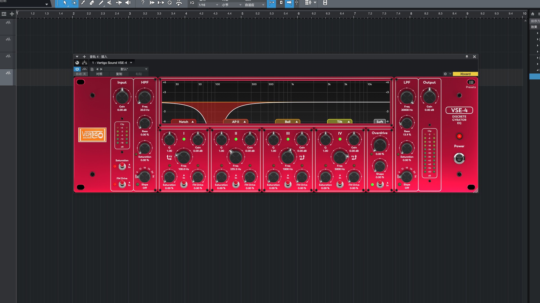This screenshot has width=540, height=303.
Task: Click the Output Gain knob
Action: coord(429,97)
